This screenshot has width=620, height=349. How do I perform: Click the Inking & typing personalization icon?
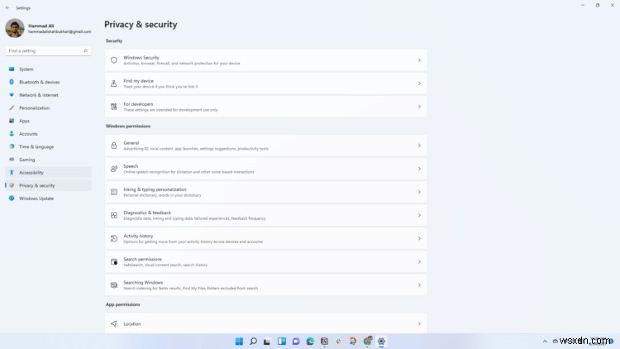coord(114,193)
